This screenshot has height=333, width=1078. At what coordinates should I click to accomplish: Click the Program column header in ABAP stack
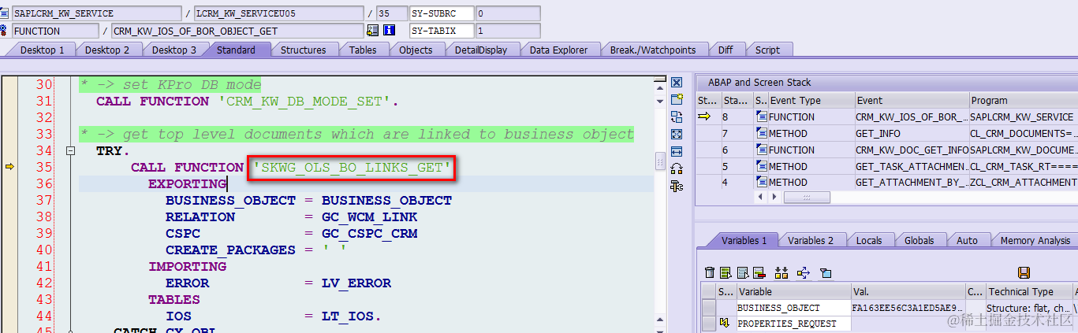1023,101
